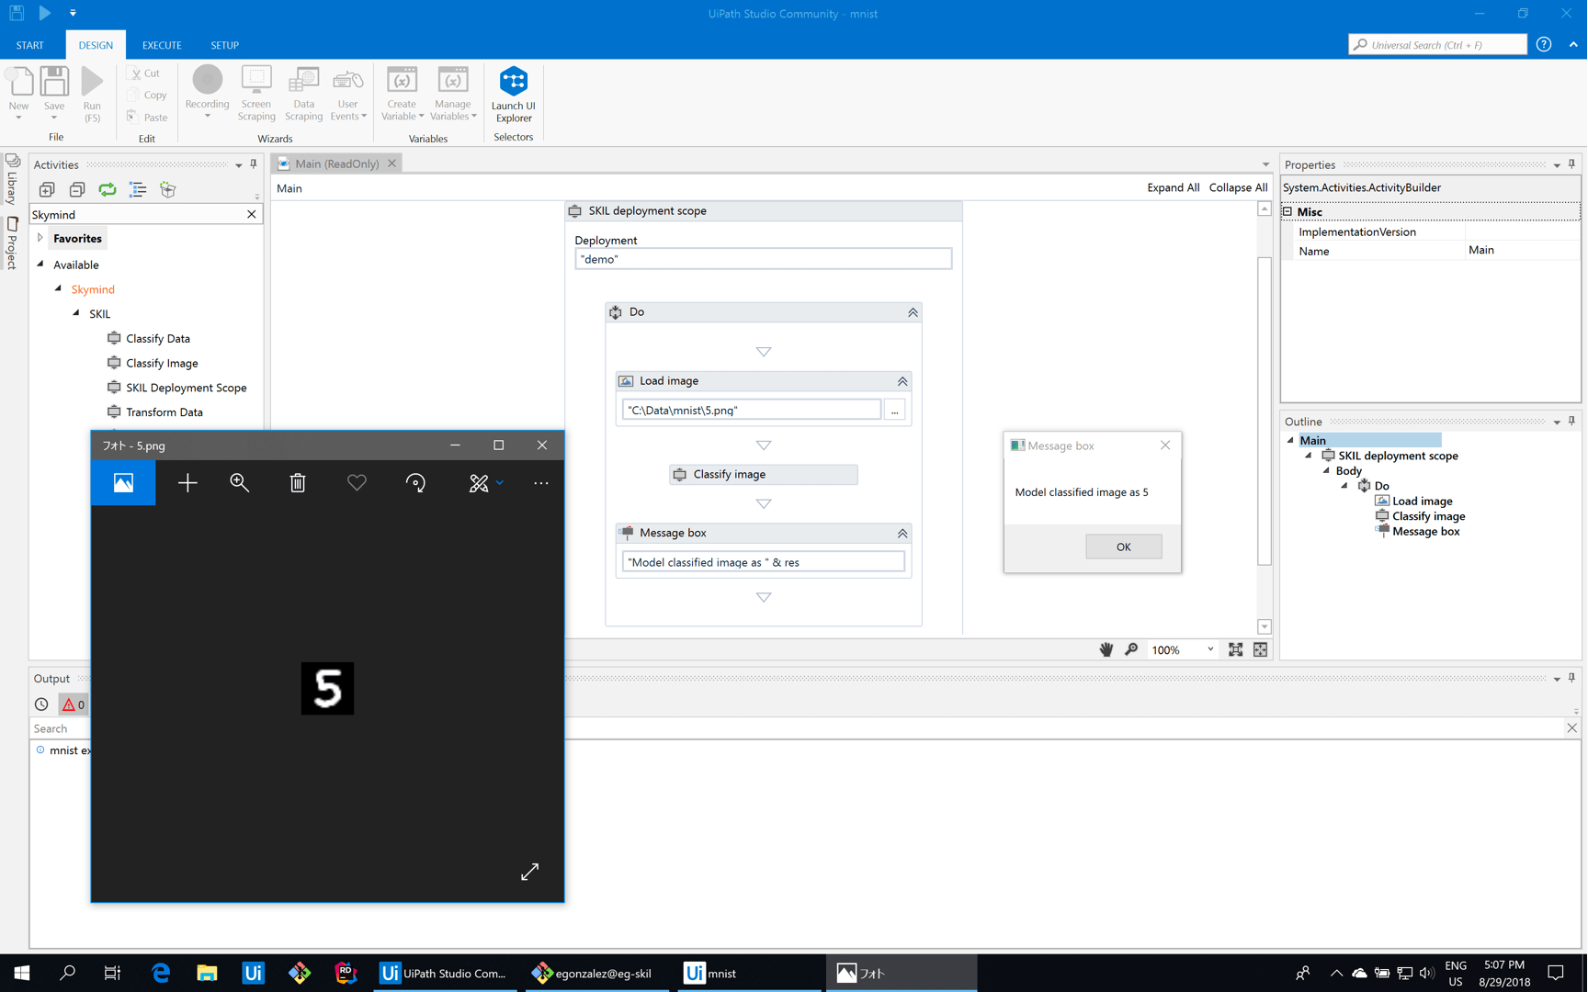Select Transform Data in activities tree
This screenshot has width=1588, height=992.
(164, 412)
